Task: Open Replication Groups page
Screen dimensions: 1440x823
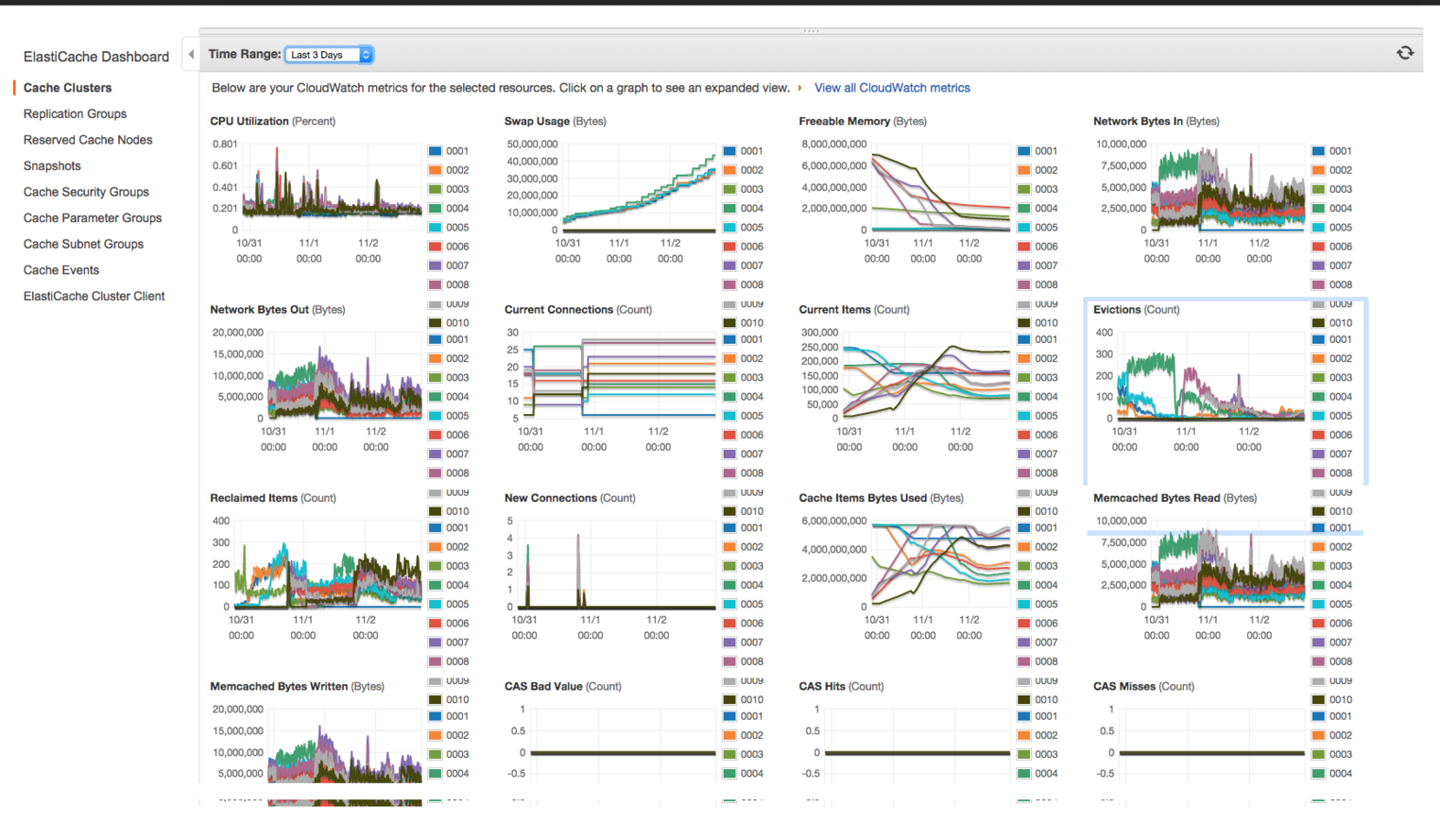Action: point(75,114)
